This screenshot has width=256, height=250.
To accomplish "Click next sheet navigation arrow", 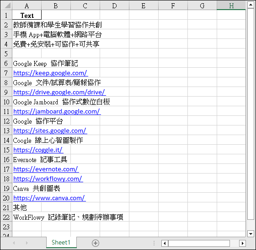I will tap(27, 243).
